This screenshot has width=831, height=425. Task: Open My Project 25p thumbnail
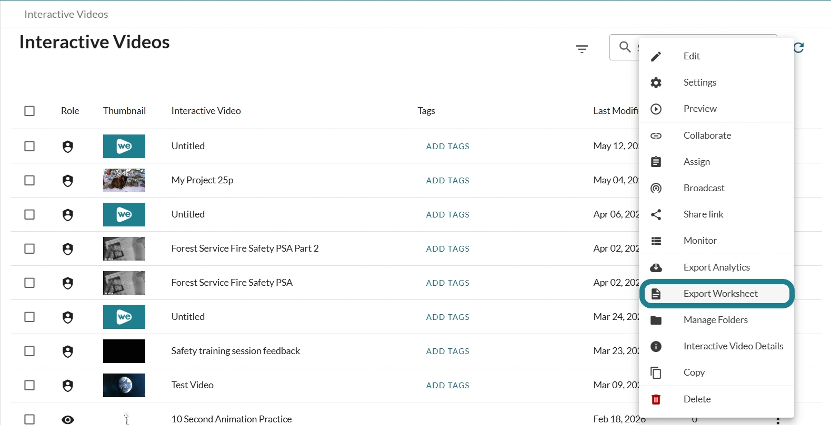tap(124, 180)
